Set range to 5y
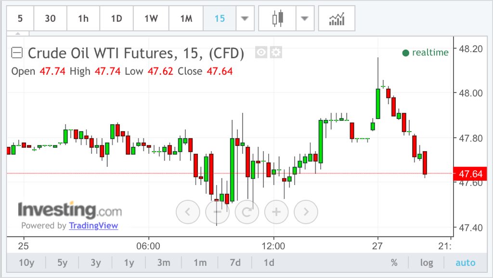493x278 pixels. [62, 262]
